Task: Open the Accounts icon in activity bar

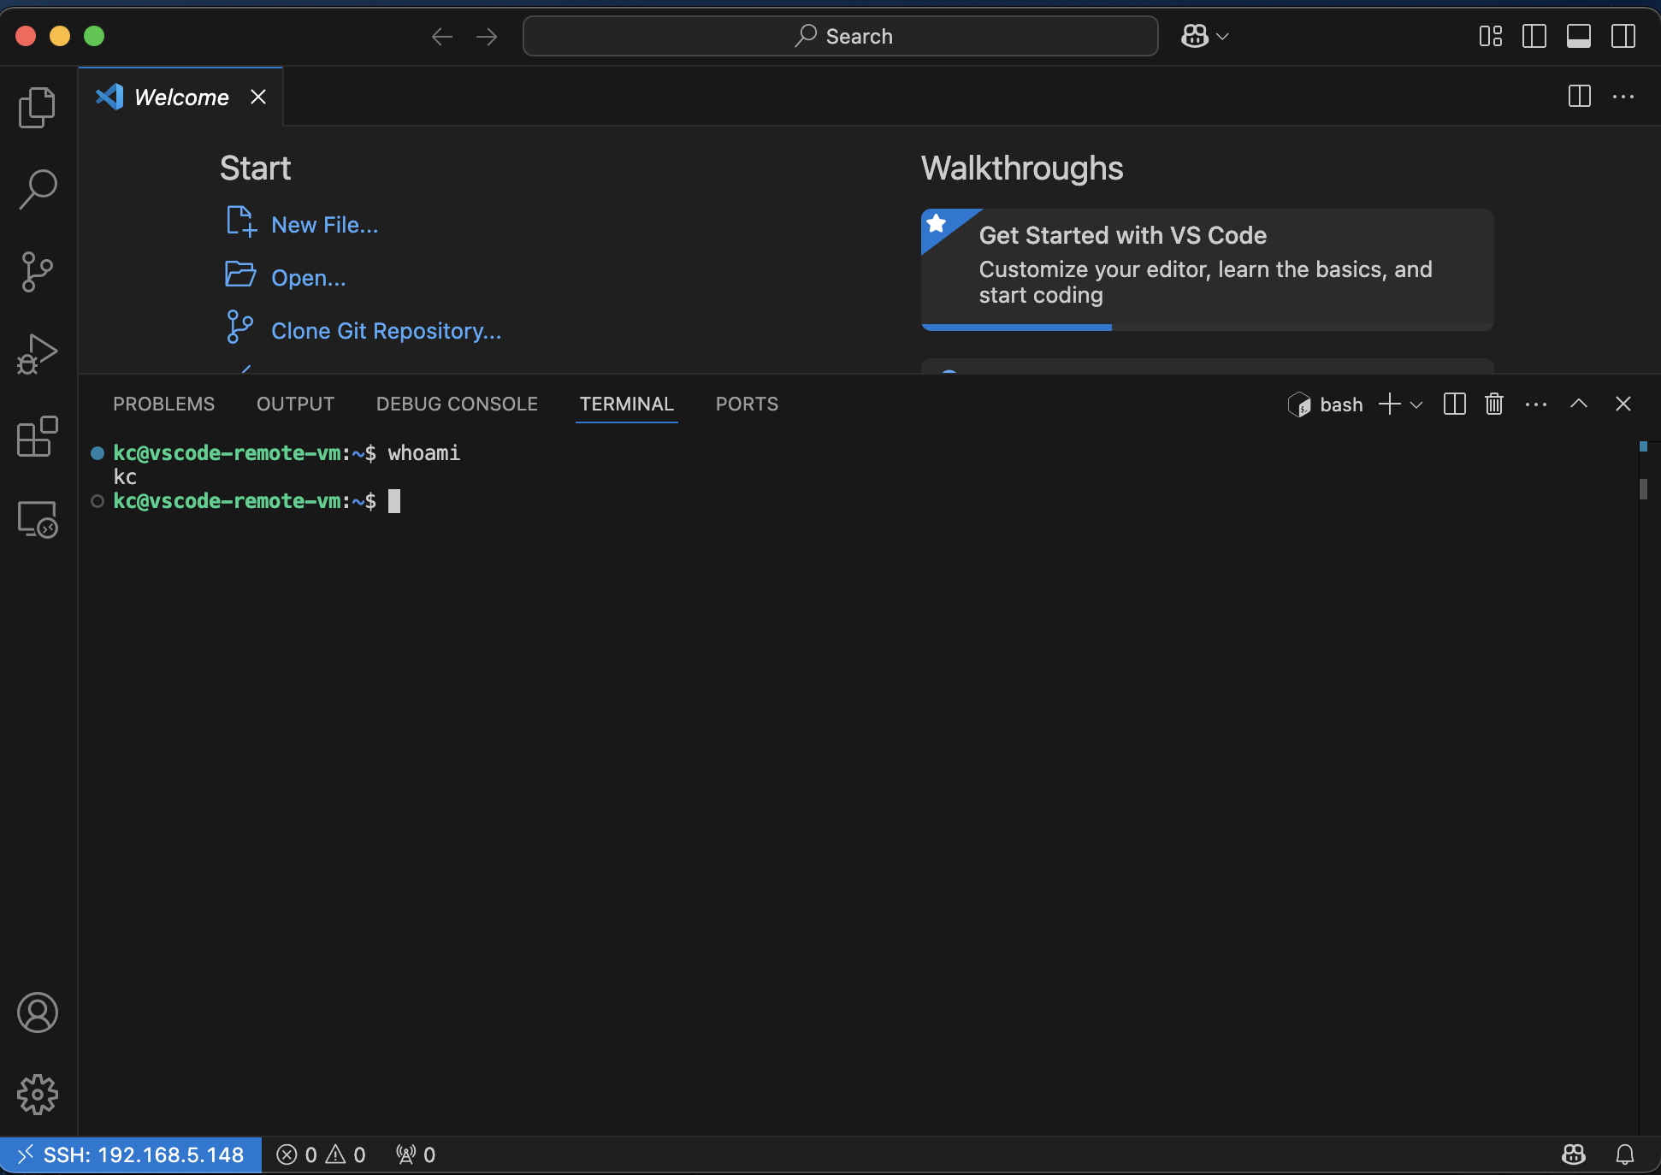Action: coord(37,1013)
